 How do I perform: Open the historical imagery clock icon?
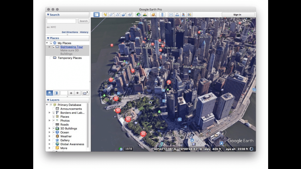click(x=138, y=14)
